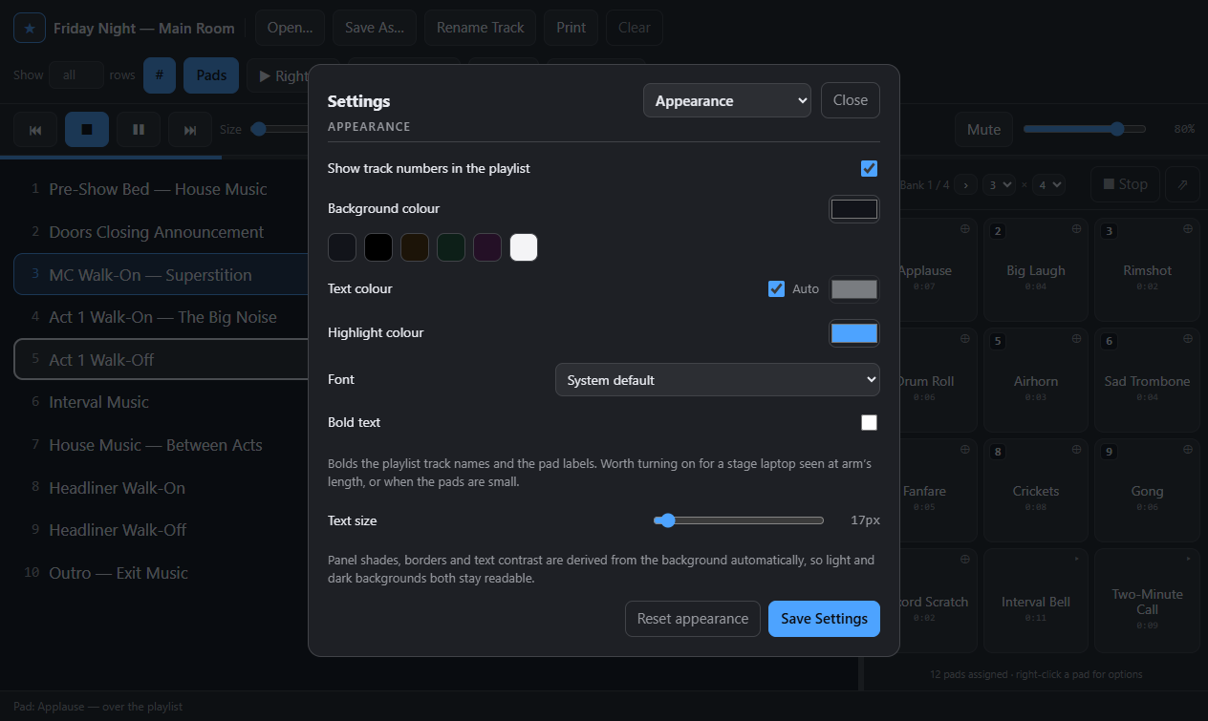Toggle the # track numbers button
This screenshot has width=1208, height=721.
click(160, 75)
